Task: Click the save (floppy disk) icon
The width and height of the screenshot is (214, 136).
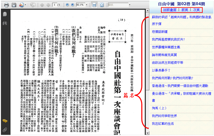Action: (x=14, y=5)
